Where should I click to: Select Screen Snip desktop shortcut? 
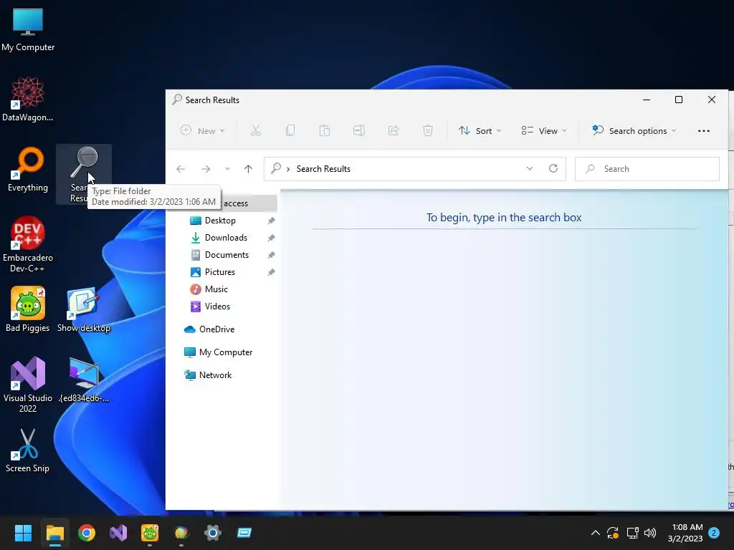(x=28, y=450)
